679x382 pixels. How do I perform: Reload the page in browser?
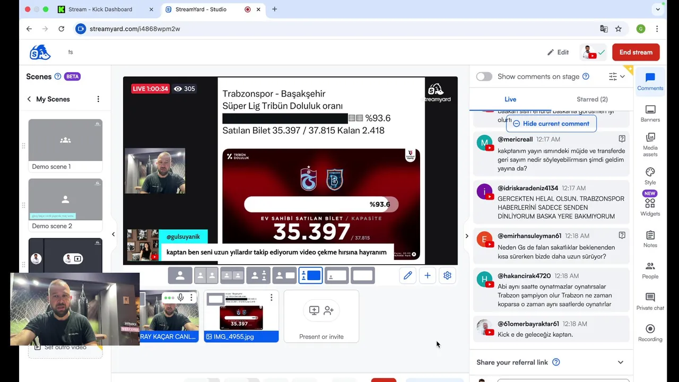point(62,29)
